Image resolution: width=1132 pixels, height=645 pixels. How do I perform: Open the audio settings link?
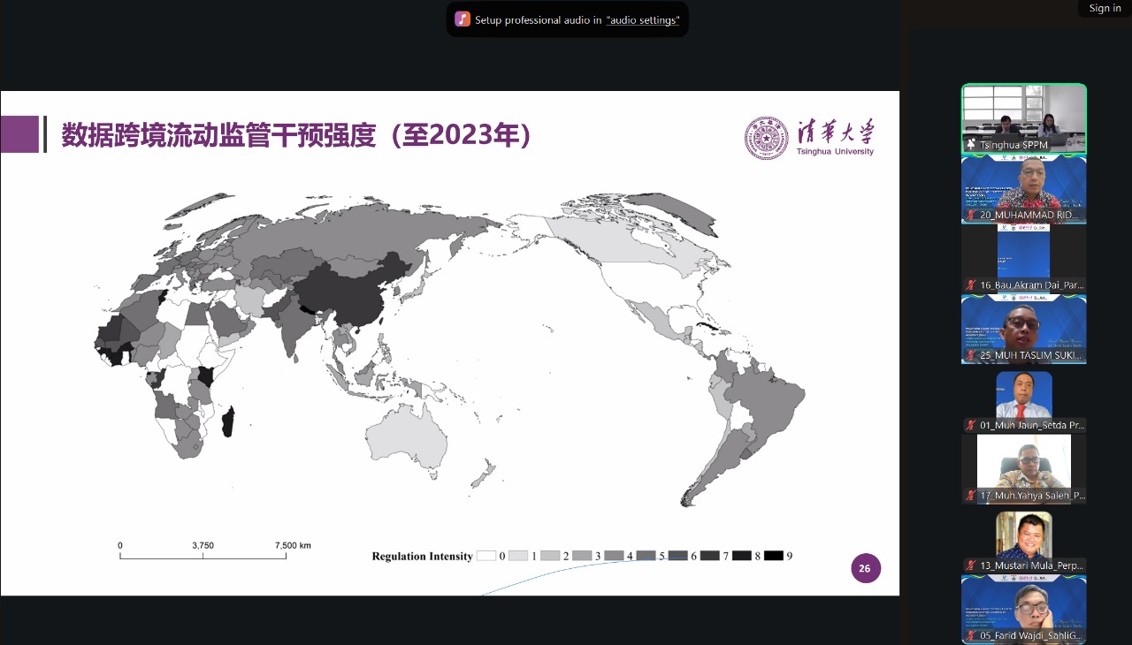[x=643, y=19]
